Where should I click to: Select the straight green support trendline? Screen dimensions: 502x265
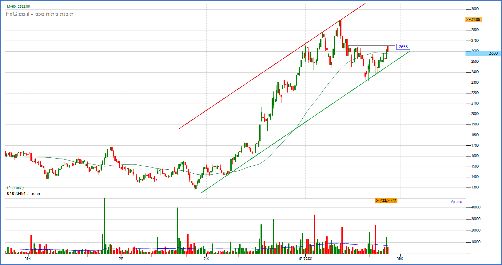(x=305, y=122)
